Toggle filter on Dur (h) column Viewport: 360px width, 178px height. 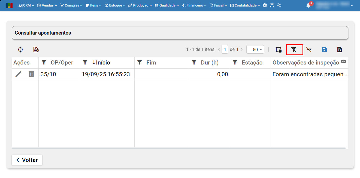pyautogui.click(x=194, y=63)
